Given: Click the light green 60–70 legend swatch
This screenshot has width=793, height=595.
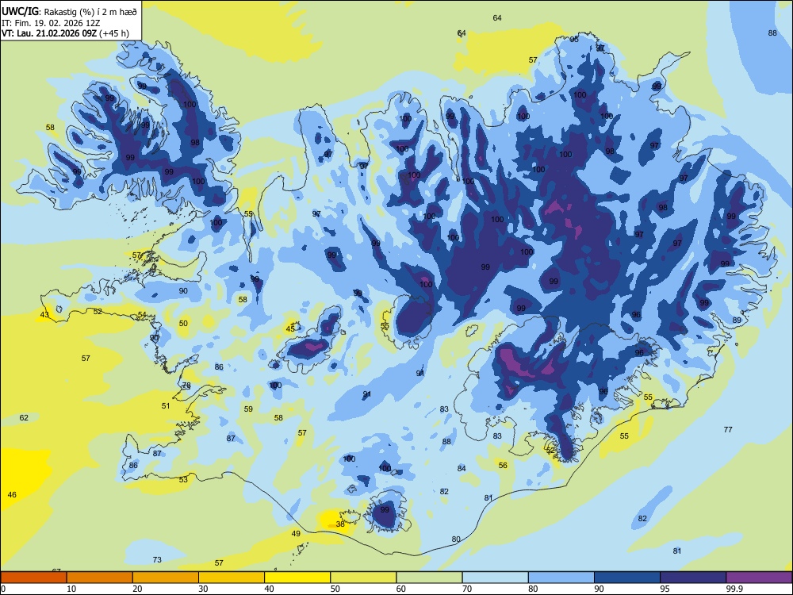Looking at the screenshot, I should [x=429, y=578].
